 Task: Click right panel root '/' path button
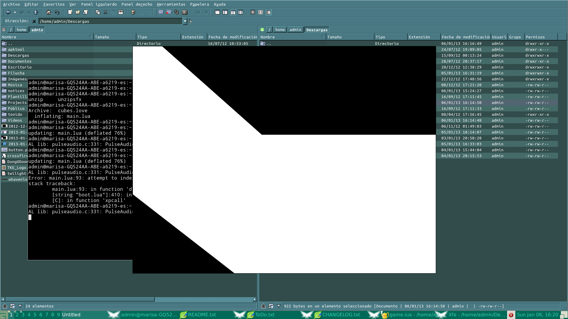269,30
